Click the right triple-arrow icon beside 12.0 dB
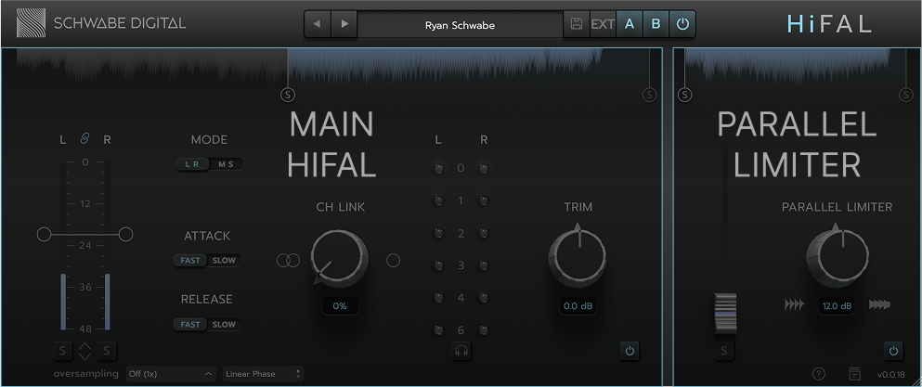This screenshot has width=922, height=387. [879, 304]
